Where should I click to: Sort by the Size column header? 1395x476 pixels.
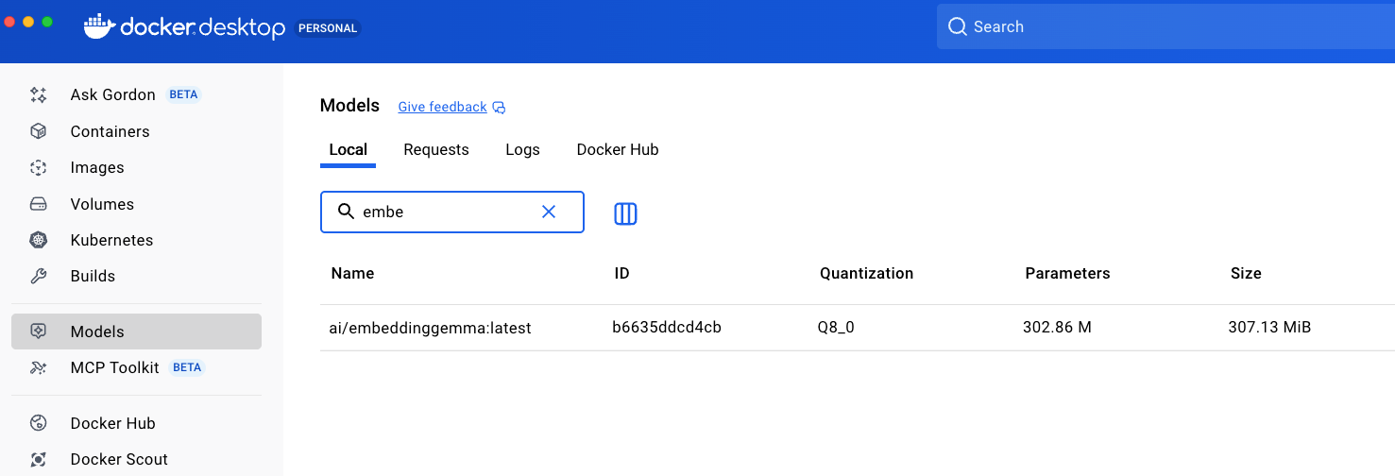tap(1245, 273)
